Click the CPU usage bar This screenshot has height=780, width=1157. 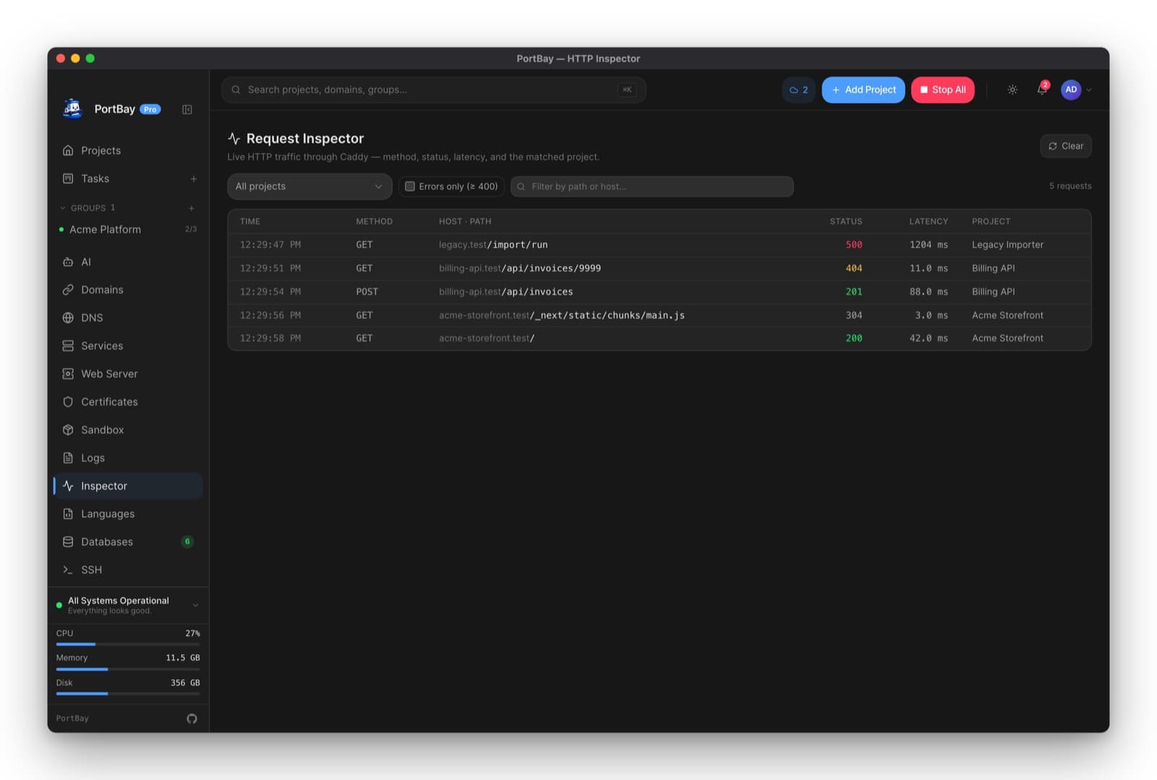click(128, 644)
